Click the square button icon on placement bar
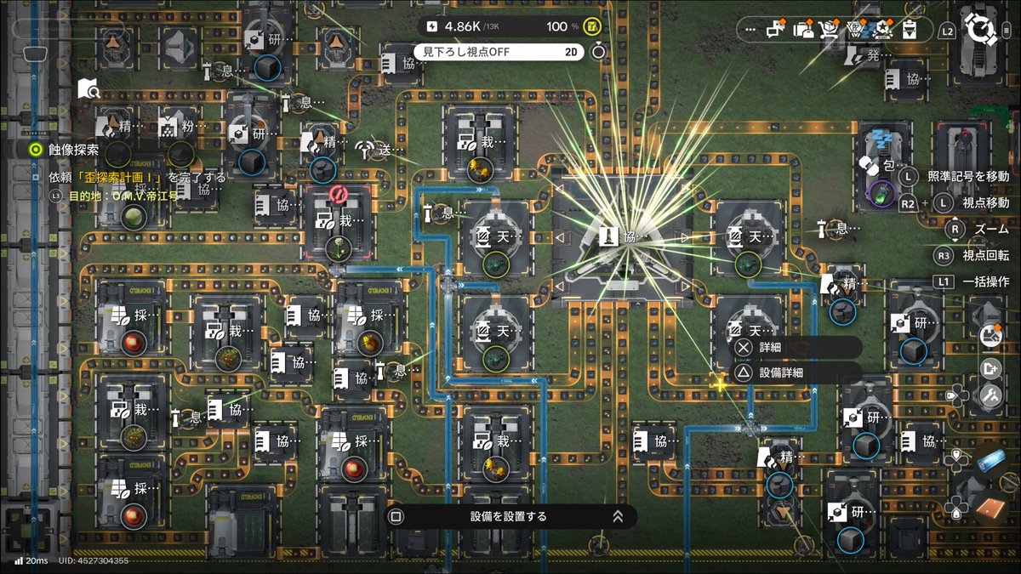Screen dimensions: 1021x574 point(396,516)
